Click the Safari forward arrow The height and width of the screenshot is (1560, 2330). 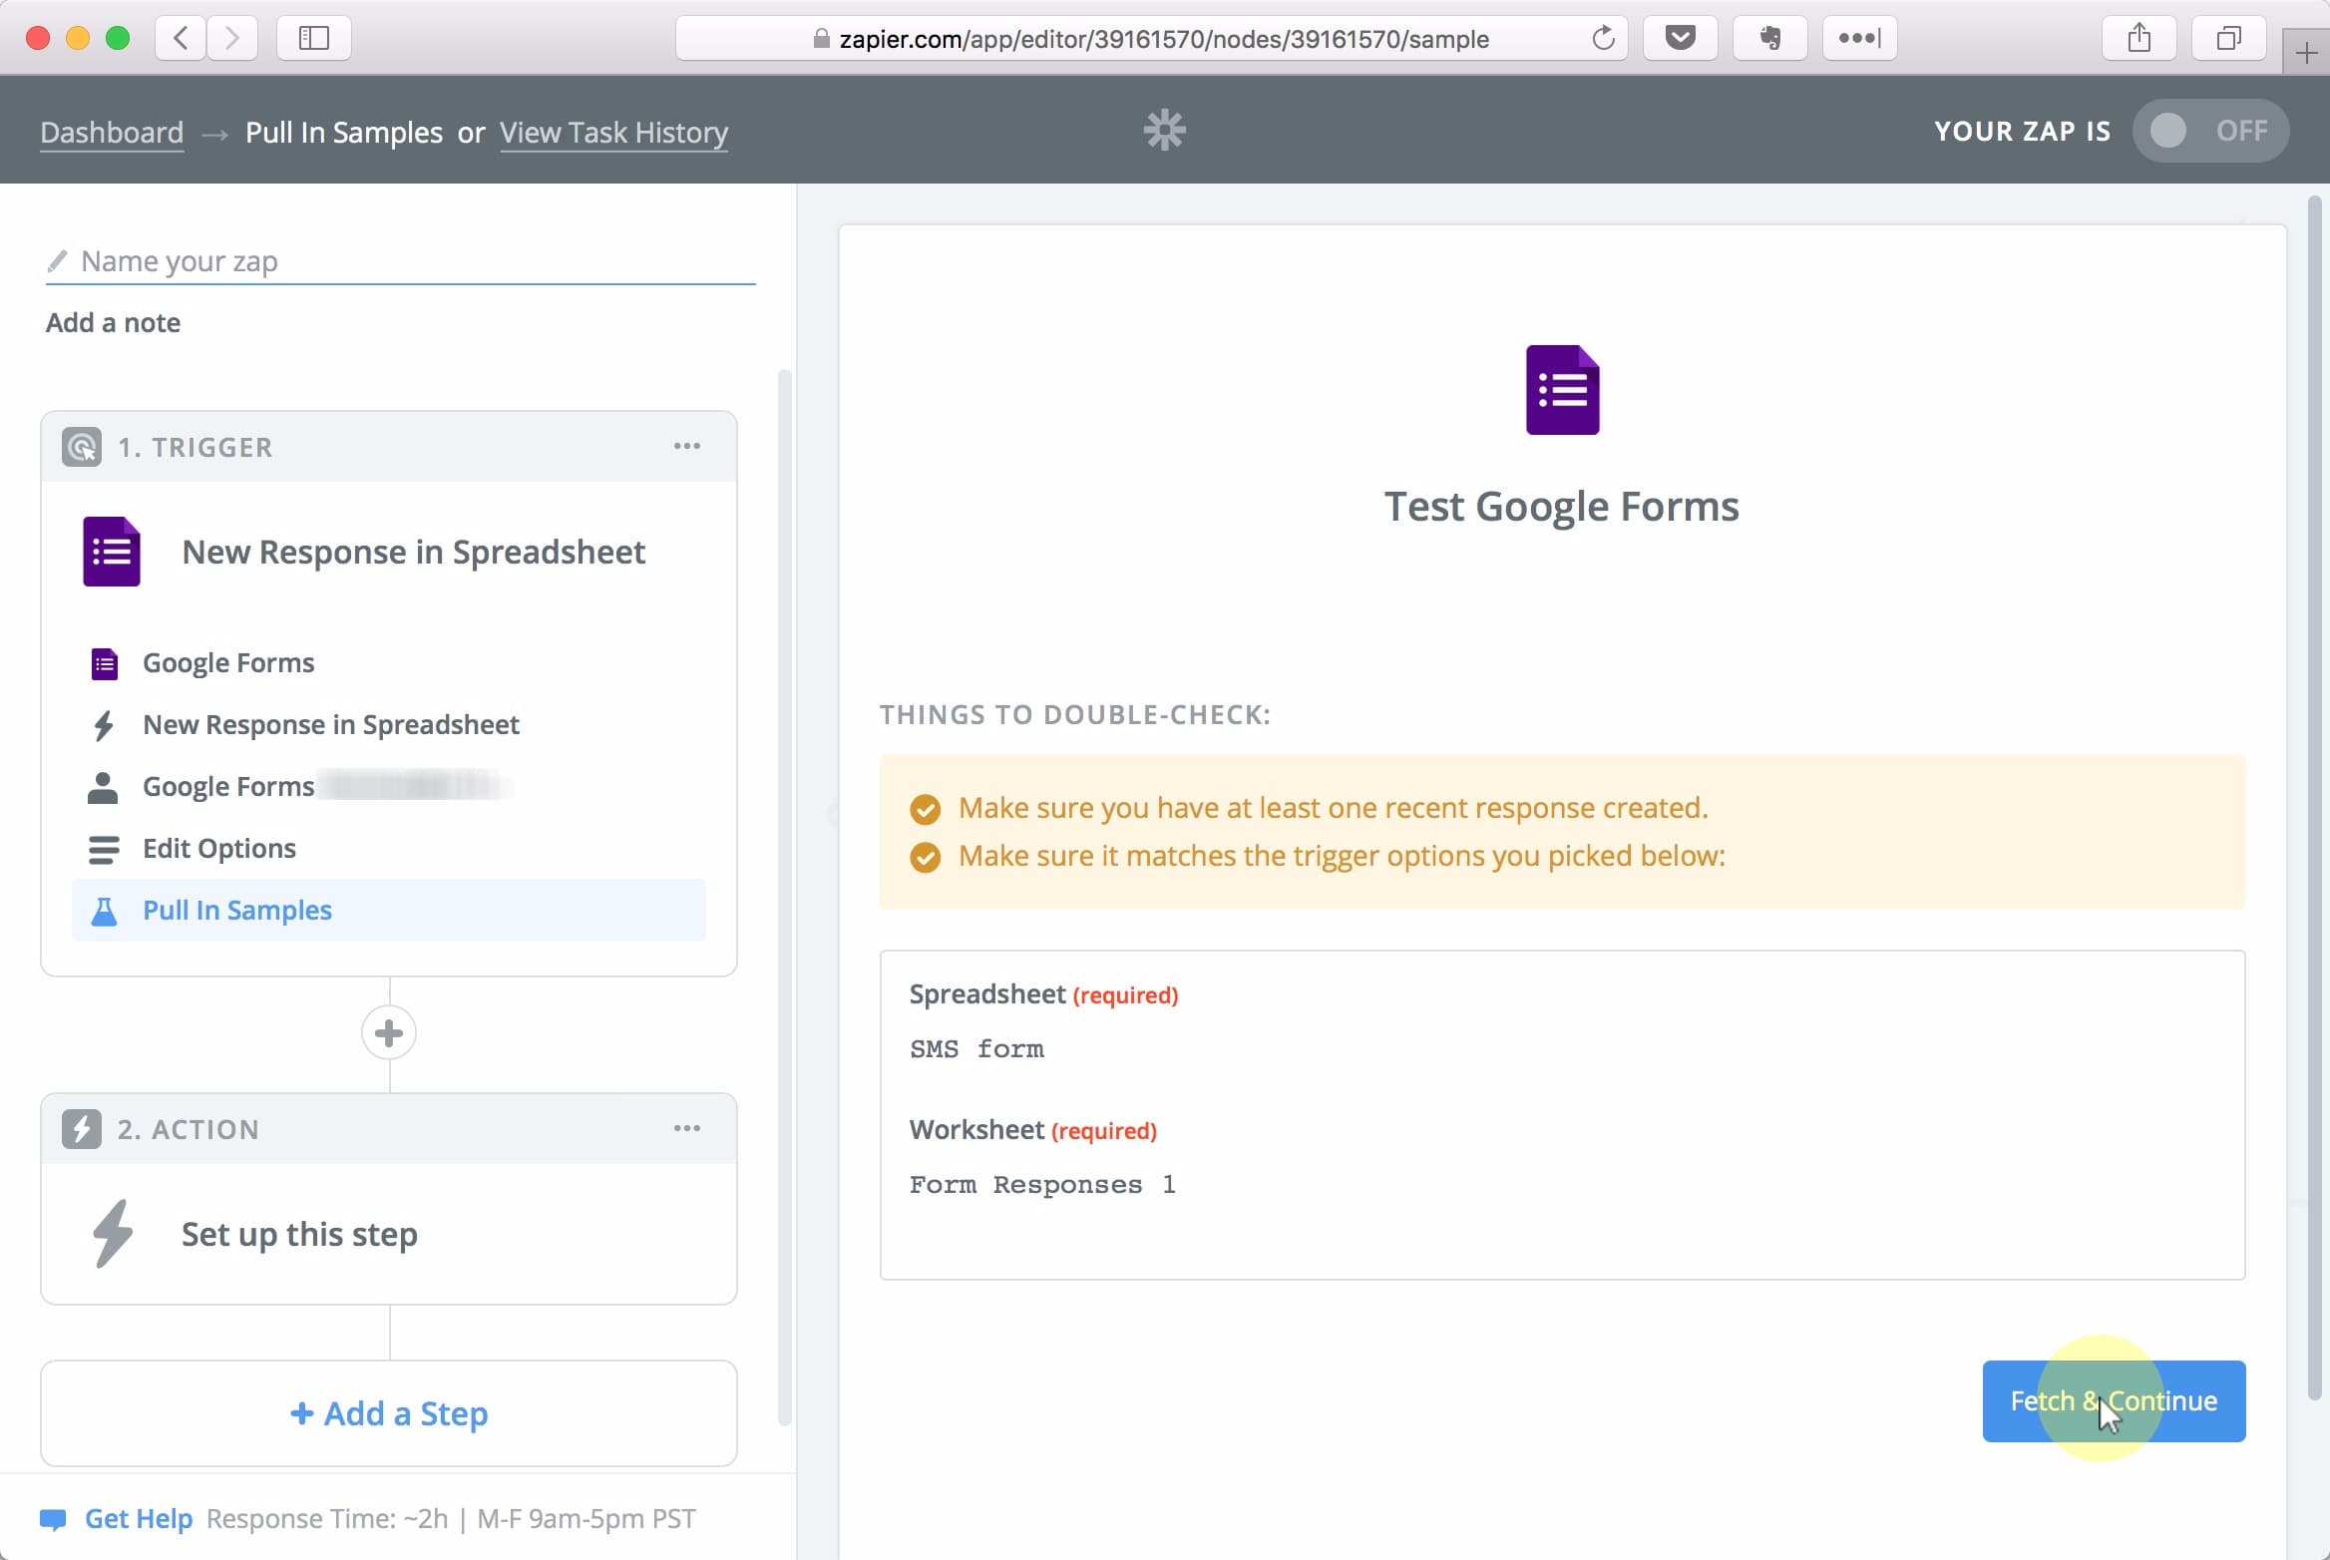[232, 39]
